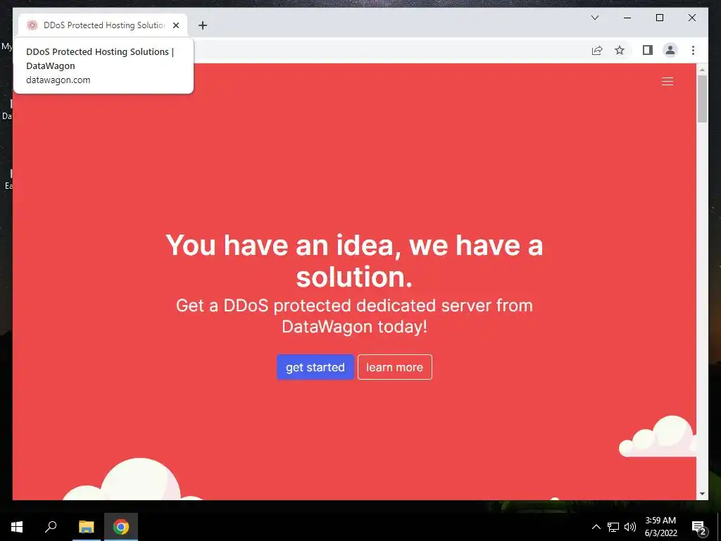Click datawagon.com in the tab tooltip
Screen dimensions: 721x541
point(58,80)
